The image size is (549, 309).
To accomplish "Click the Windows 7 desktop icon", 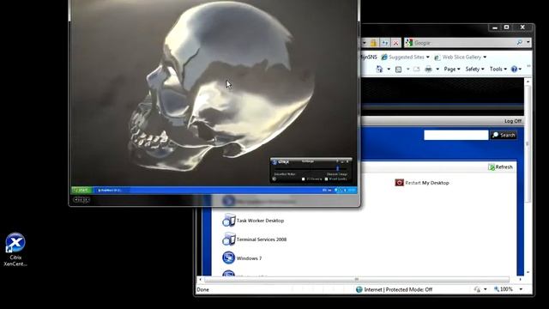I will (x=229, y=257).
